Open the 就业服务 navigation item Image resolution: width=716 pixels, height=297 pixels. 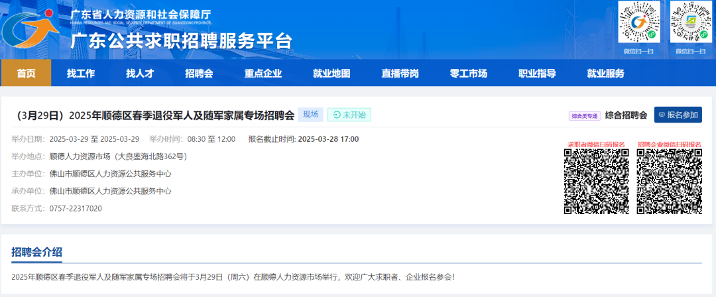coord(605,73)
